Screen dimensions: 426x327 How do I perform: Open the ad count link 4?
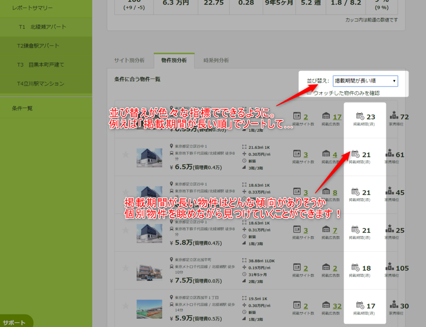coord(335,155)
